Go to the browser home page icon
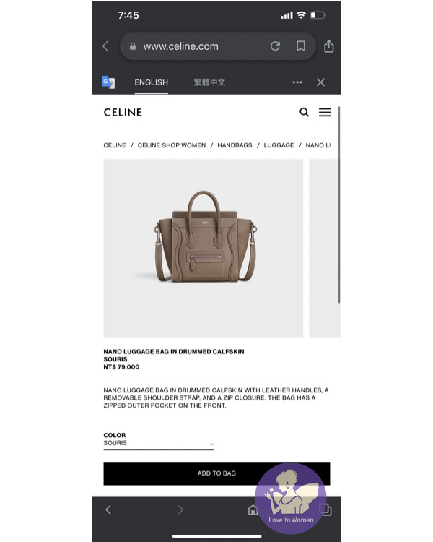 tap(253, 509)
